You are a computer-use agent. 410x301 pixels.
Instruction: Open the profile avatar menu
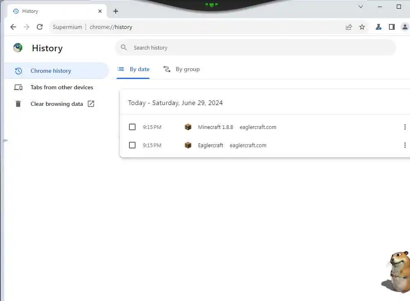pyautogui.click(x=405, y=27)
